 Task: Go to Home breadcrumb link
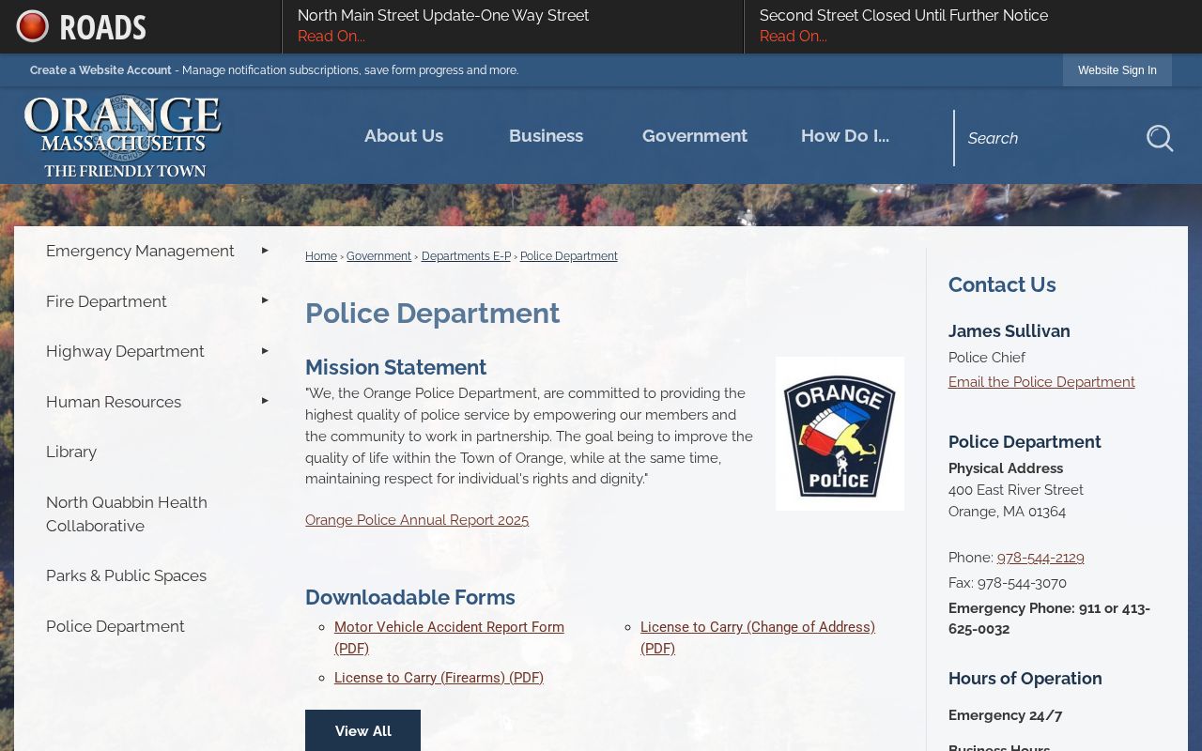[x=321, y=256]
